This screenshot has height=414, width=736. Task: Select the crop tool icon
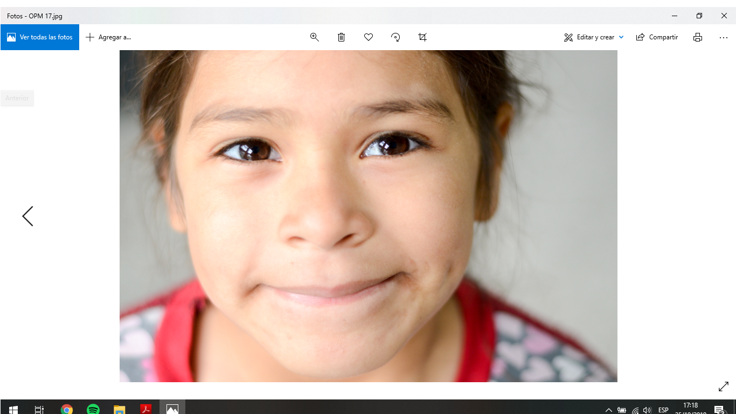tap(422, 37)
